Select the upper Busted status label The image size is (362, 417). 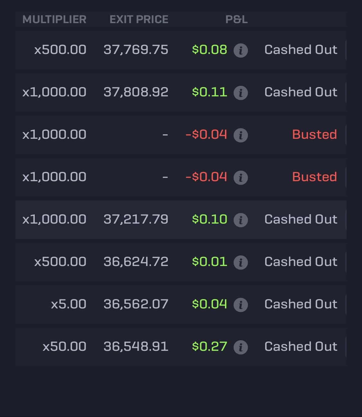pos(314,135)
